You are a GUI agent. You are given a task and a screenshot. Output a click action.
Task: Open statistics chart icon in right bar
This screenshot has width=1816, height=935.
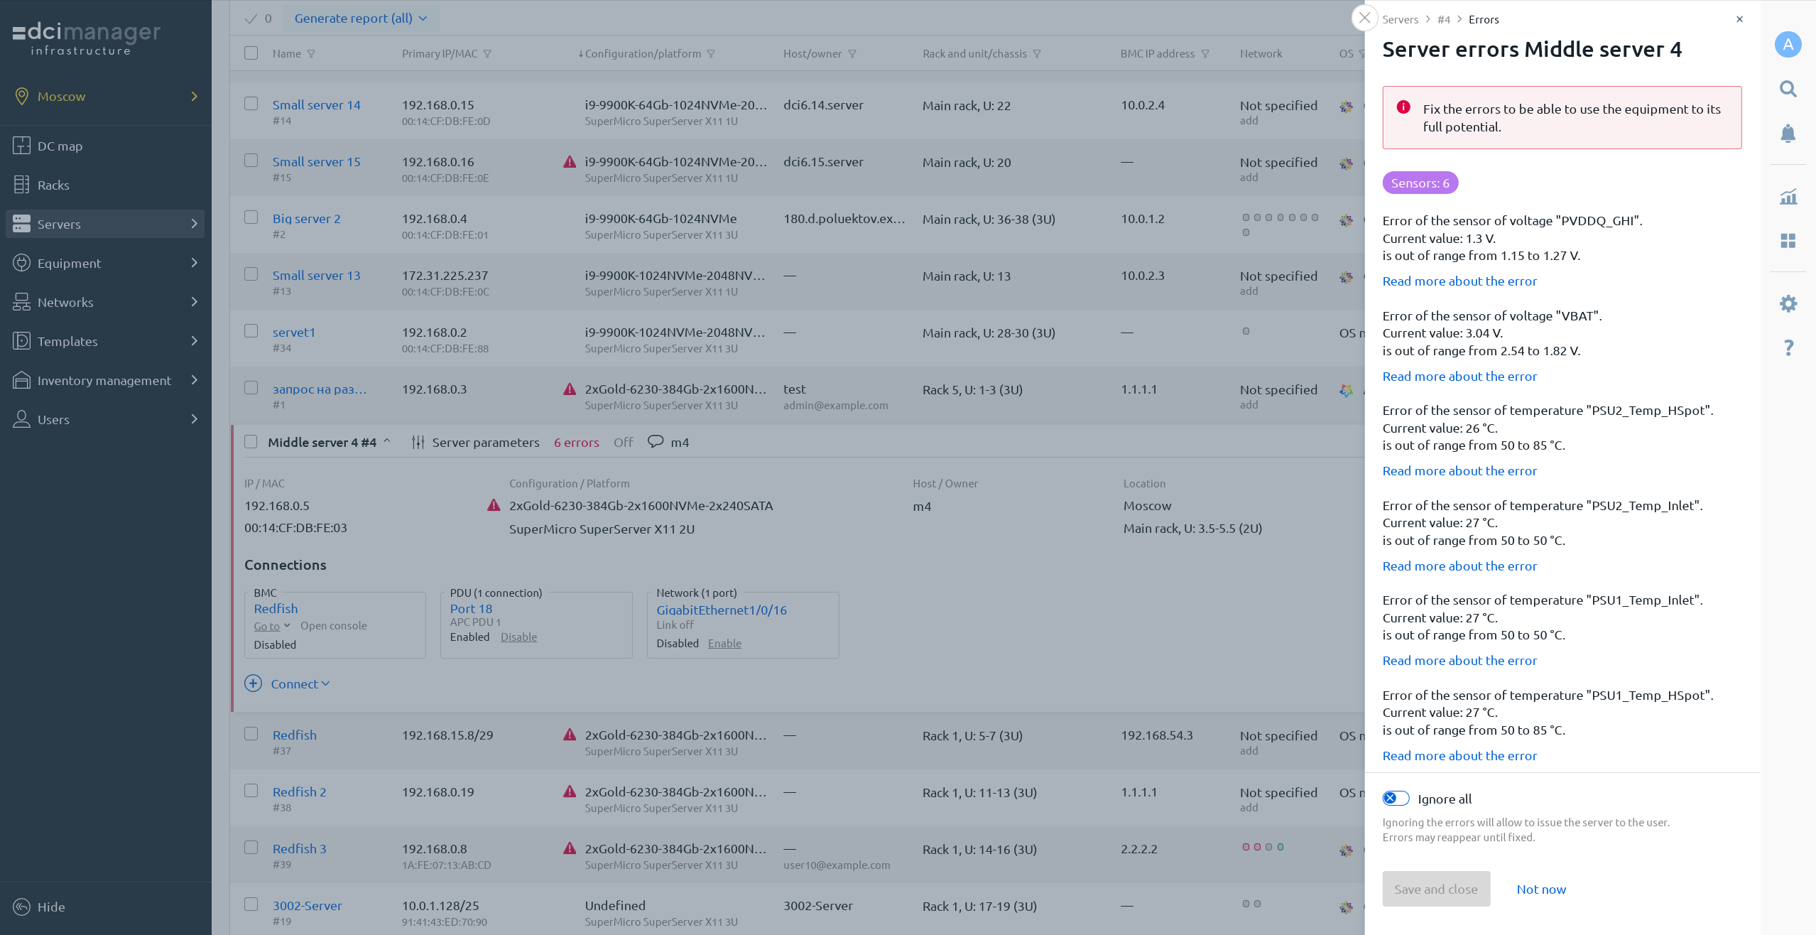tap(1788, 197)
